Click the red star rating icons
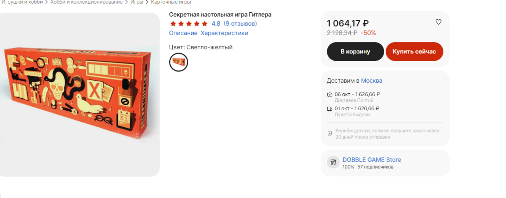 [x=189, y=24]
